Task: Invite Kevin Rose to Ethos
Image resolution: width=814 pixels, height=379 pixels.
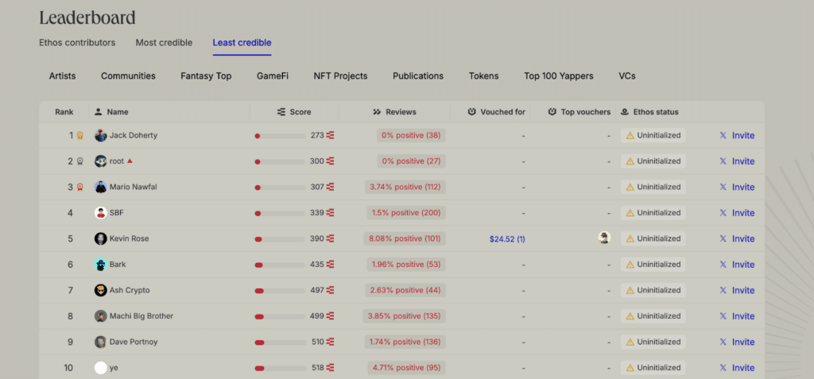Action: 743,239
